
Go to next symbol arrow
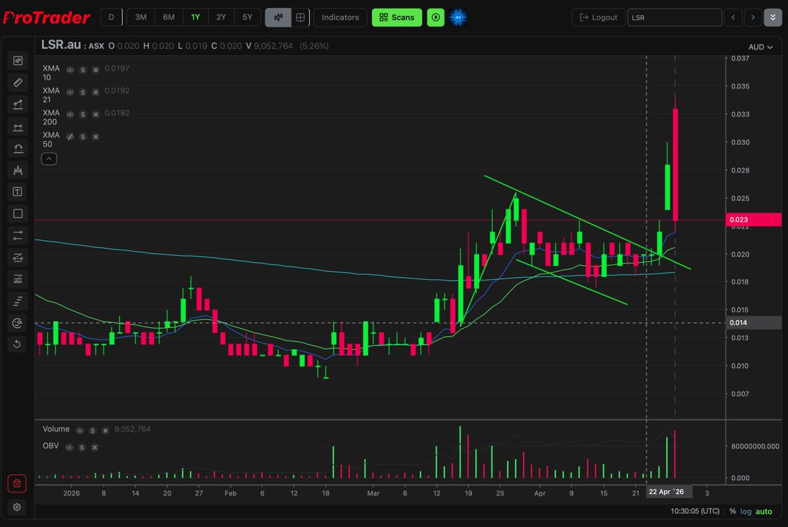click(753, 17)
